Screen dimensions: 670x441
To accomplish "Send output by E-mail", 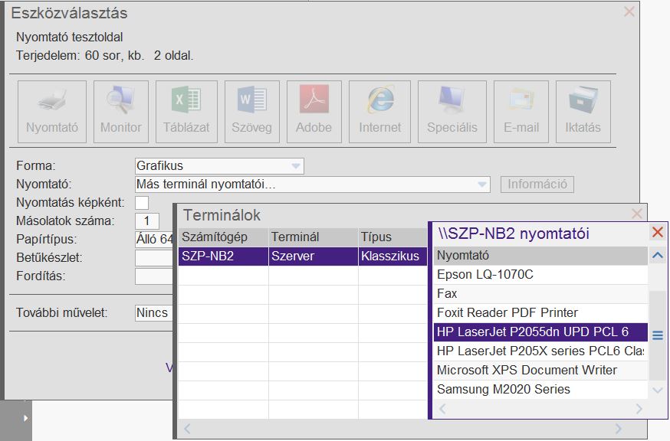I will [521, 112].
